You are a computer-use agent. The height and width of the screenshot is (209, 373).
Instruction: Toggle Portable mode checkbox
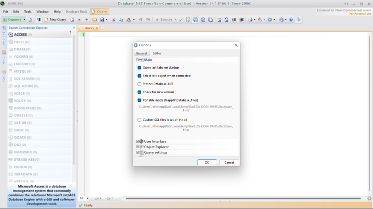point(139,100)
